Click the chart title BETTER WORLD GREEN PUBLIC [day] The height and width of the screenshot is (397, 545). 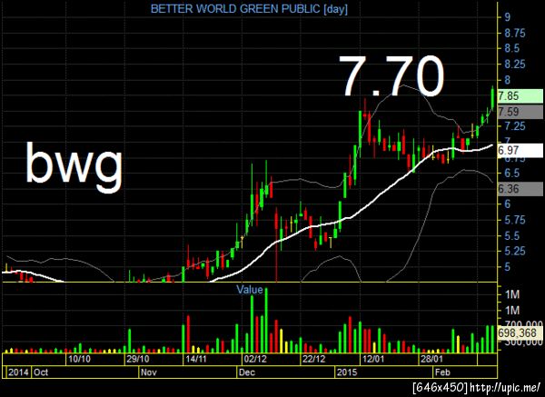(x=249, y=9)
